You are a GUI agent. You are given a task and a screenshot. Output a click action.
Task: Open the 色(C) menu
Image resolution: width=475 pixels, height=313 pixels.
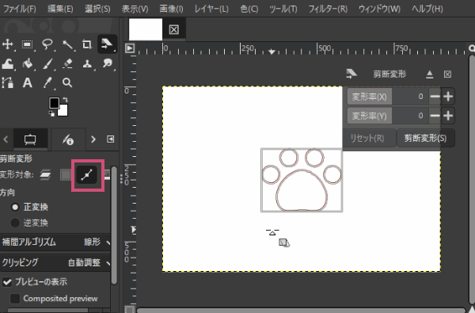coord(249,9)
